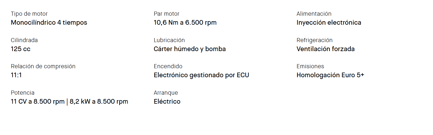The width and height of the screenshot is (433, 135).
Task: Click the "11:1" compression ratio value
Action: click(x=16, y=75)
